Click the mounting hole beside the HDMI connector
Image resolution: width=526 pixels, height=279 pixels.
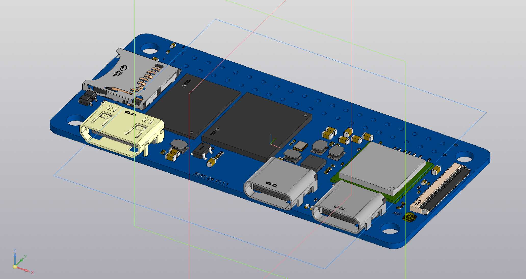click(75, 120)
